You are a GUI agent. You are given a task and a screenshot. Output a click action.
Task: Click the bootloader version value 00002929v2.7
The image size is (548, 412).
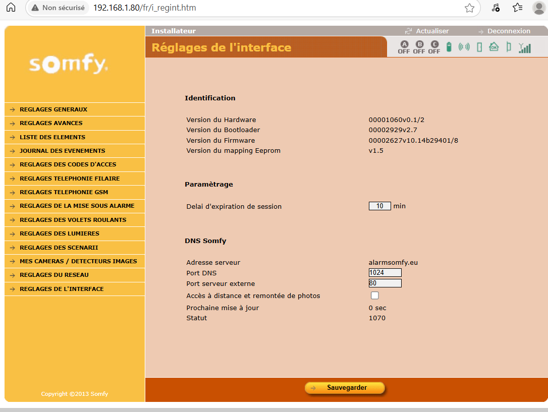click(x=393, y=130)
